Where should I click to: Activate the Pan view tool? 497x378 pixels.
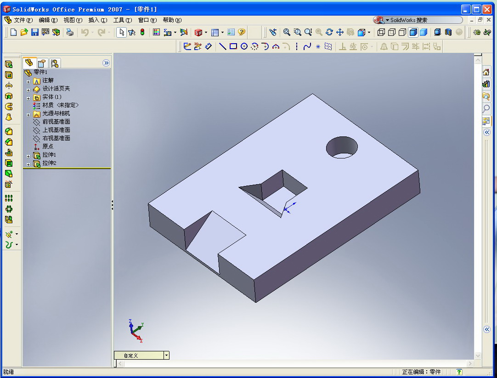pos(340,32)
